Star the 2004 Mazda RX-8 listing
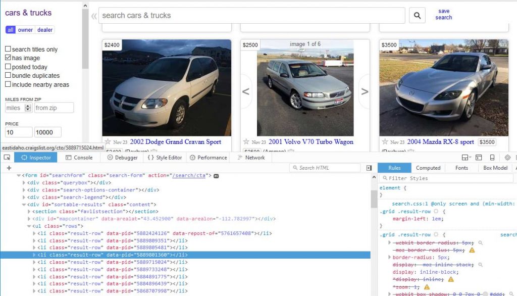The width and height of the screenshot is (517, 296). pos(385,142)
